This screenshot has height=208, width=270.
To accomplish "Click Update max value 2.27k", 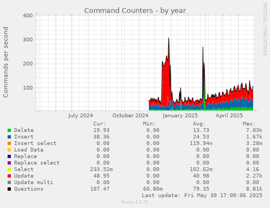I will pos(254,176).
